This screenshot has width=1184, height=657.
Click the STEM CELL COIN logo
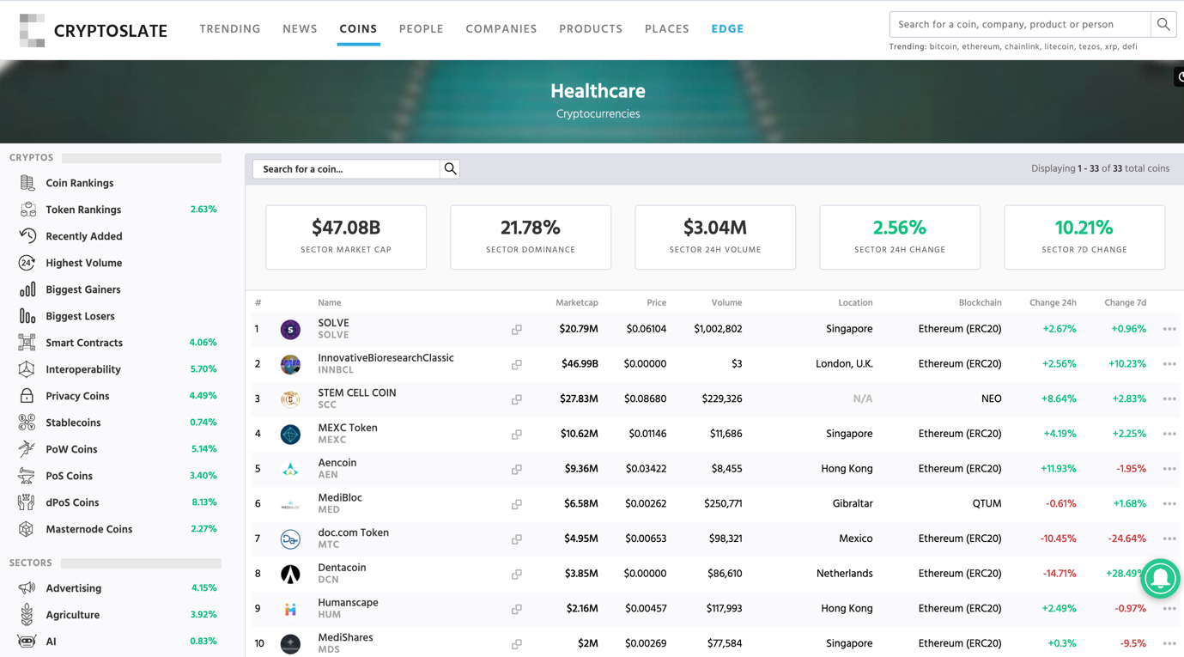pos(290,399)
